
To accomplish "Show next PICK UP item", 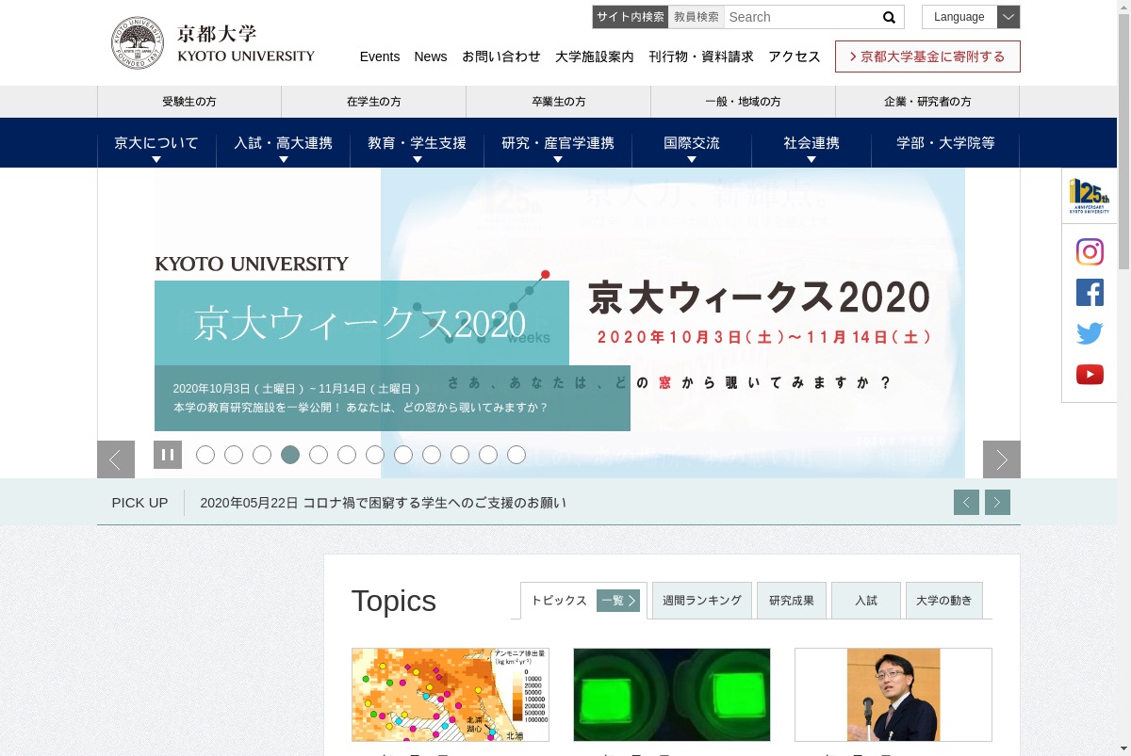I will pyautogui.click(x=997, y=503).
